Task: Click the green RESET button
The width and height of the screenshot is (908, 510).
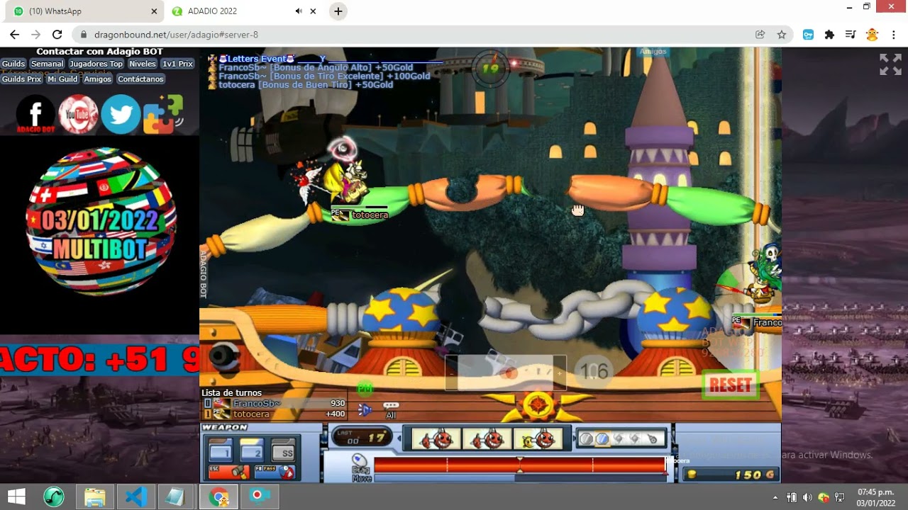Action: pyautogui.click(x=731, y=385)
